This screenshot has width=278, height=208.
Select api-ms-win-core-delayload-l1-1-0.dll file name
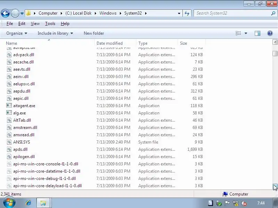47,186
